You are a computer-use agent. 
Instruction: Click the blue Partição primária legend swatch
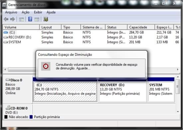31,117
